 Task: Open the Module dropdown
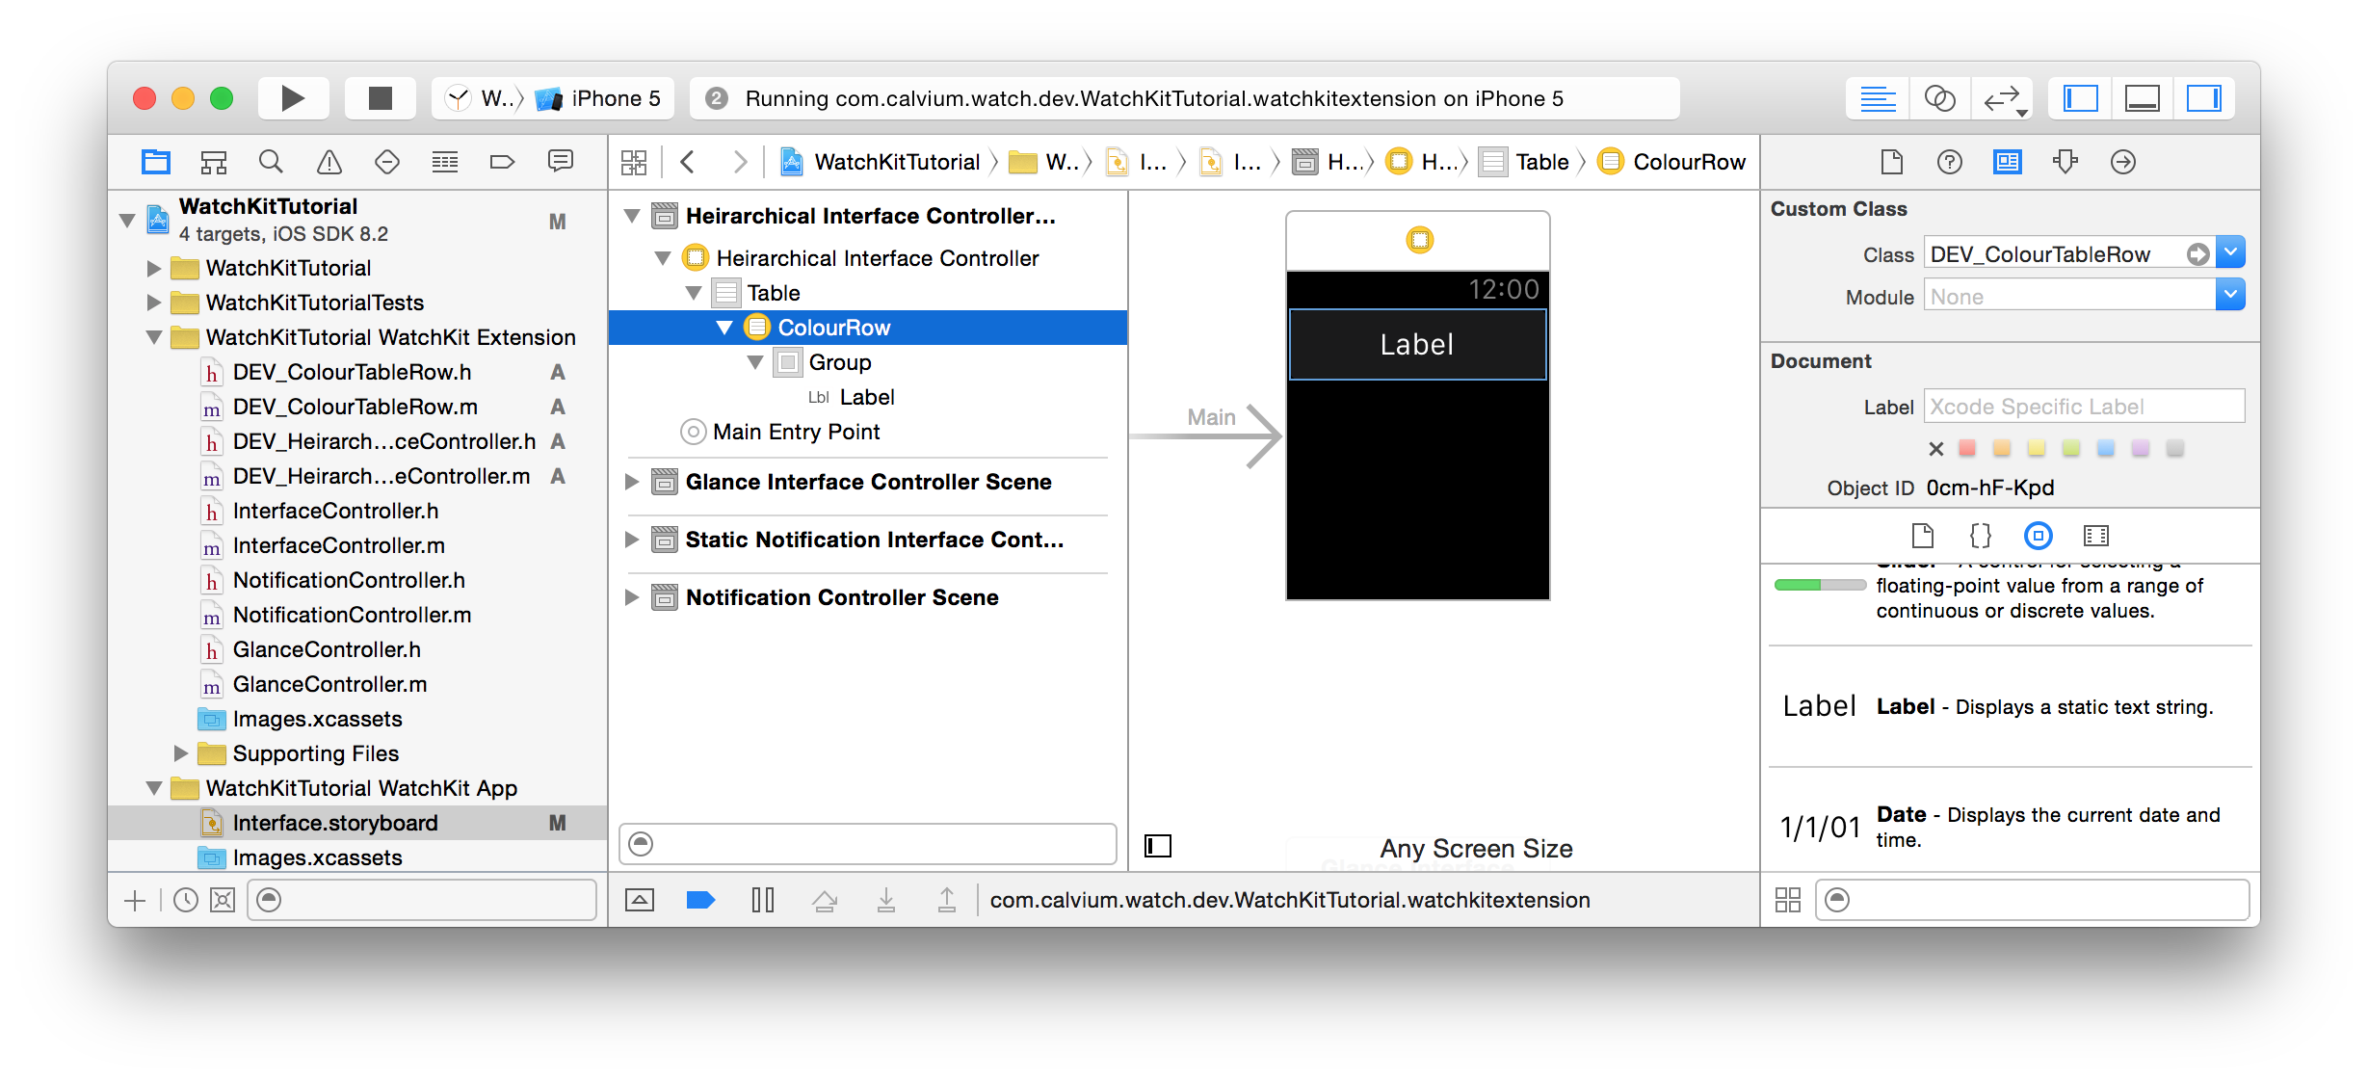[2230, 296]
